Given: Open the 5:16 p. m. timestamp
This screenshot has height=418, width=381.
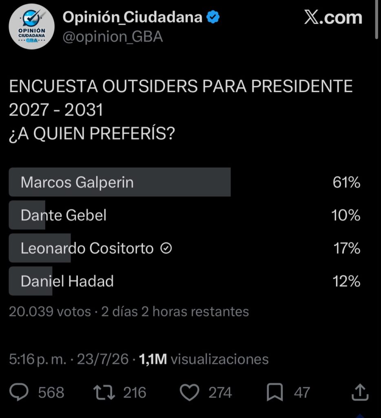Looking at the screenshot, I should [38, 359].
